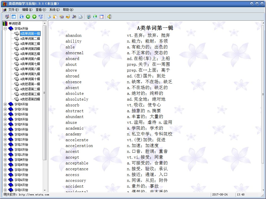Select A类单词第五辑 in the tree
Screen dimensions: 266x199
click(x=30, y=54)
